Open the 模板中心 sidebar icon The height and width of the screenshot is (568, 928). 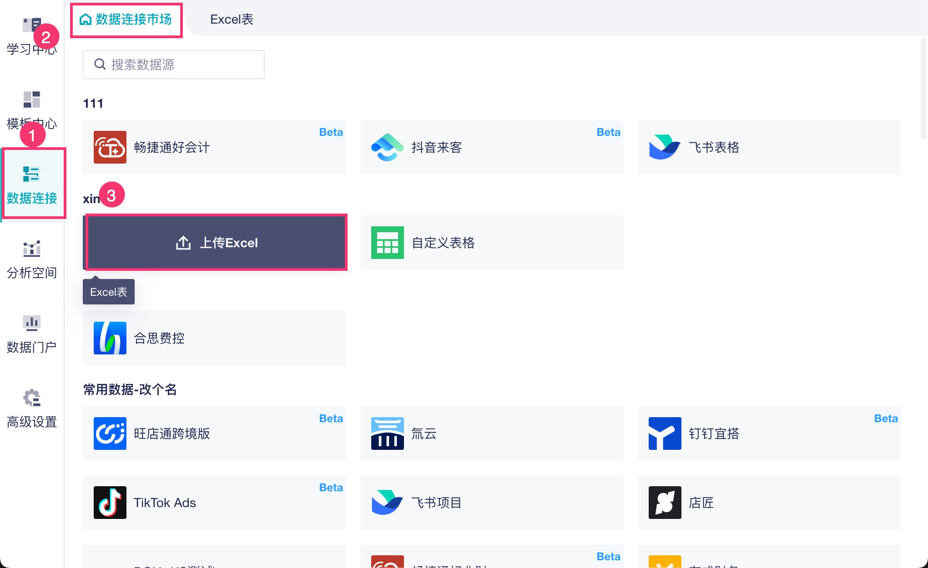(x=31, y=100)
